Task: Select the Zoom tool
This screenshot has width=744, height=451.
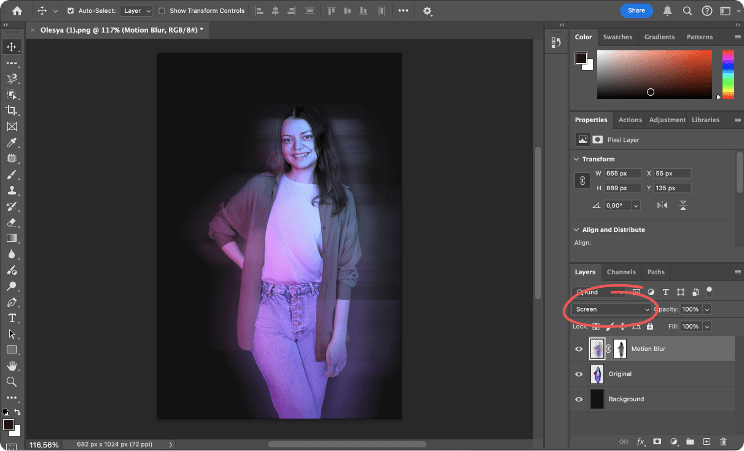Action: [12, 382]
